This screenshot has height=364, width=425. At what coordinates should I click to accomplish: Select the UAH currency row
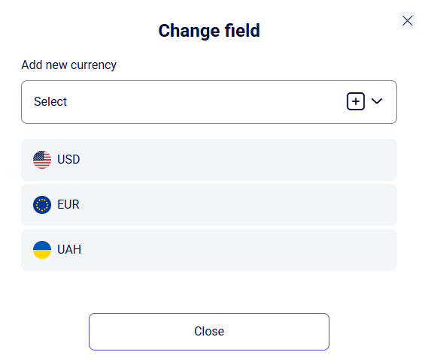209,250
